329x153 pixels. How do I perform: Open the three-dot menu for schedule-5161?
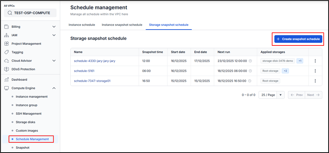[315, 71]
